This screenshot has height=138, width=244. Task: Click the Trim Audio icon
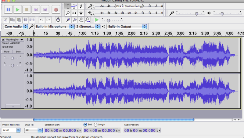tap(25, 20)
